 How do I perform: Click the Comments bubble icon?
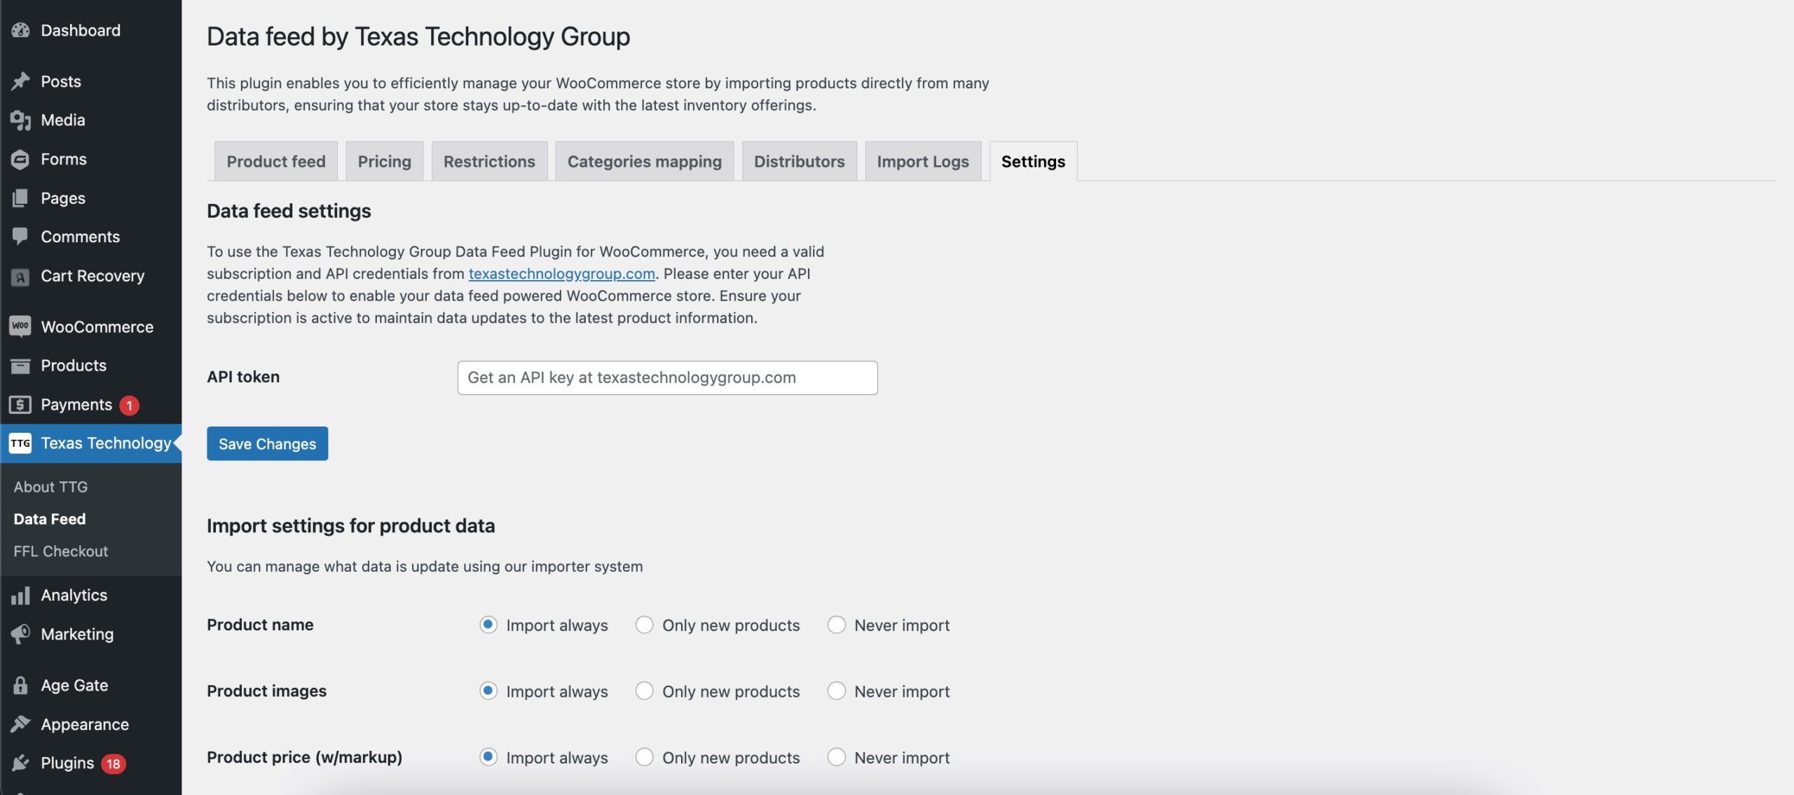tap(20, 237)
